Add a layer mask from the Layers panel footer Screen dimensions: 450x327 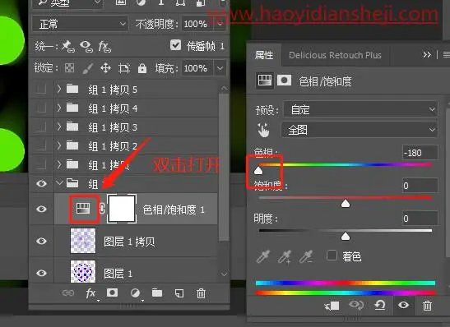coord(112,292)
